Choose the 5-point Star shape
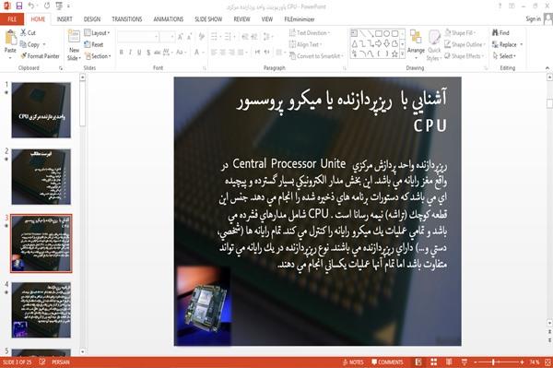Screen dimensions: 553x368 (x=394, y=53)
